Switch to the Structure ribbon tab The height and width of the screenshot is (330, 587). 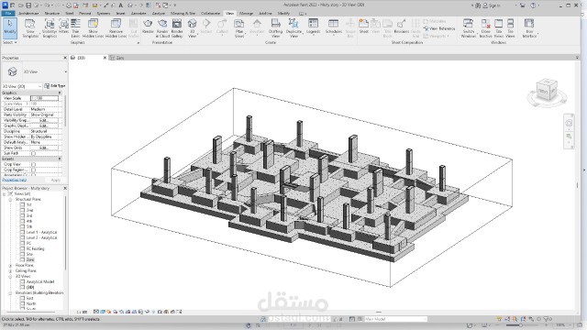click(52, 13)
